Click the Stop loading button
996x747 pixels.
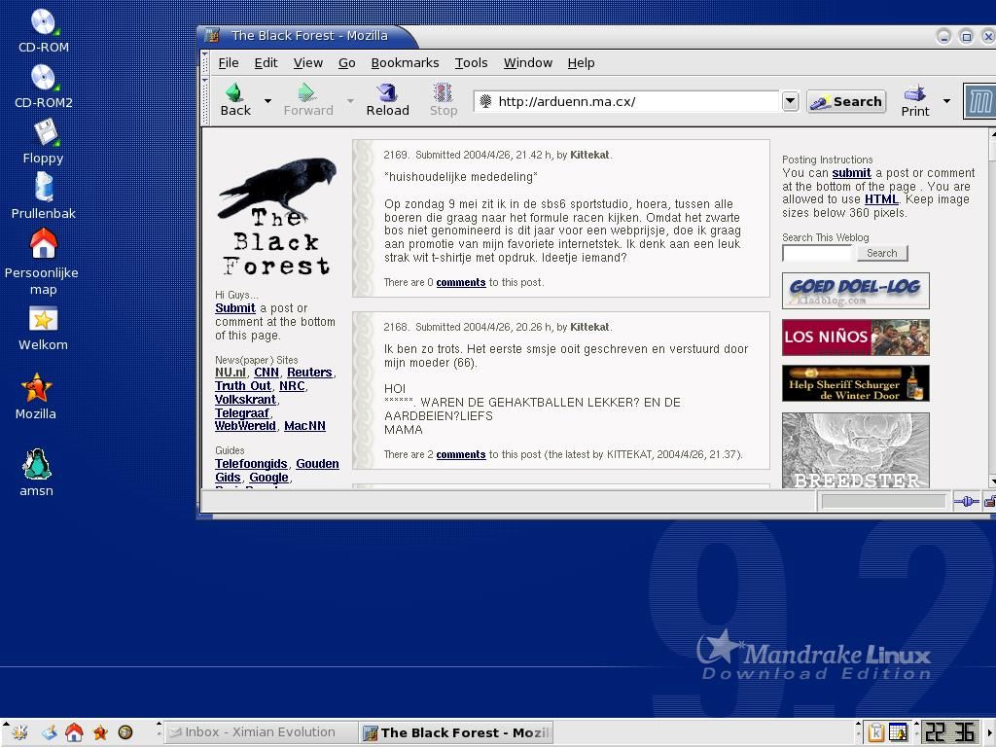[x=443, y=100]
